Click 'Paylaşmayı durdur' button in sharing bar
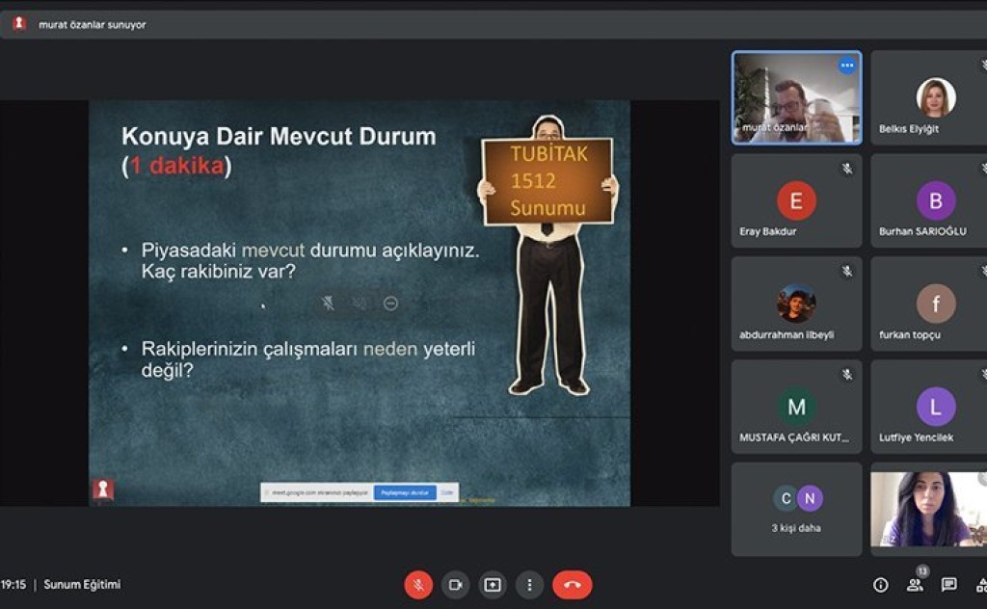The height and width of the screenshot is (609, 987). [405, 492]
